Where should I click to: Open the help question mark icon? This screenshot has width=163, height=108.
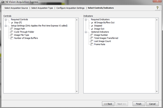(157, 8)
